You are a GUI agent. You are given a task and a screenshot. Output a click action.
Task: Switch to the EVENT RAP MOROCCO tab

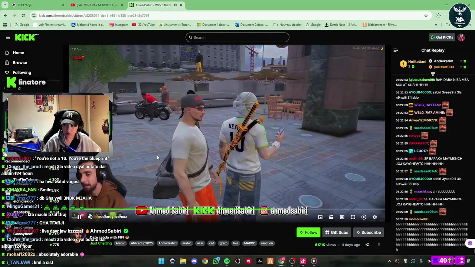[x=97, y=5]
